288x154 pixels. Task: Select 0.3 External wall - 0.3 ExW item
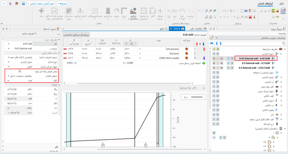pyautogui.click(x=255, y=63)
